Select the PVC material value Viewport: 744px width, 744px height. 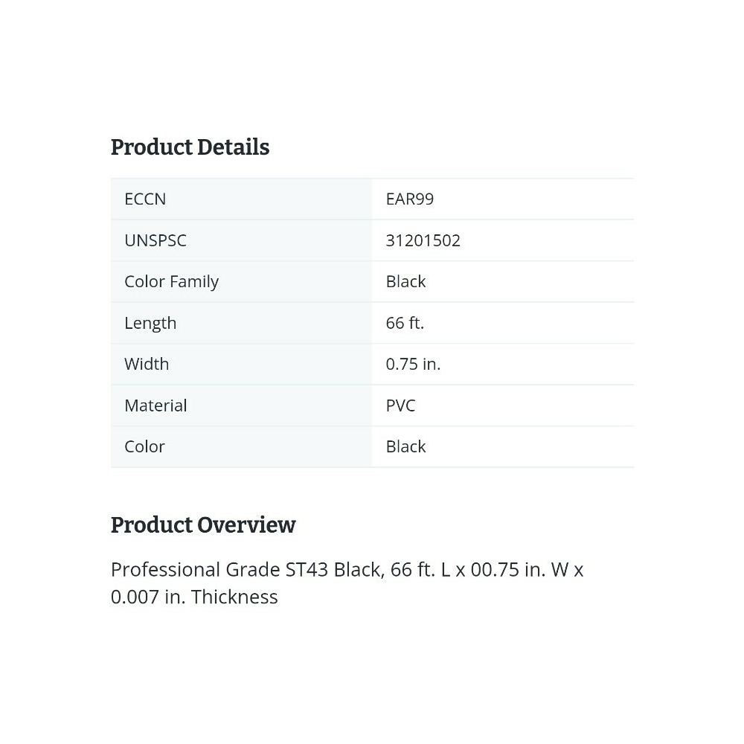pyautogui.click(x=400, y=405)
